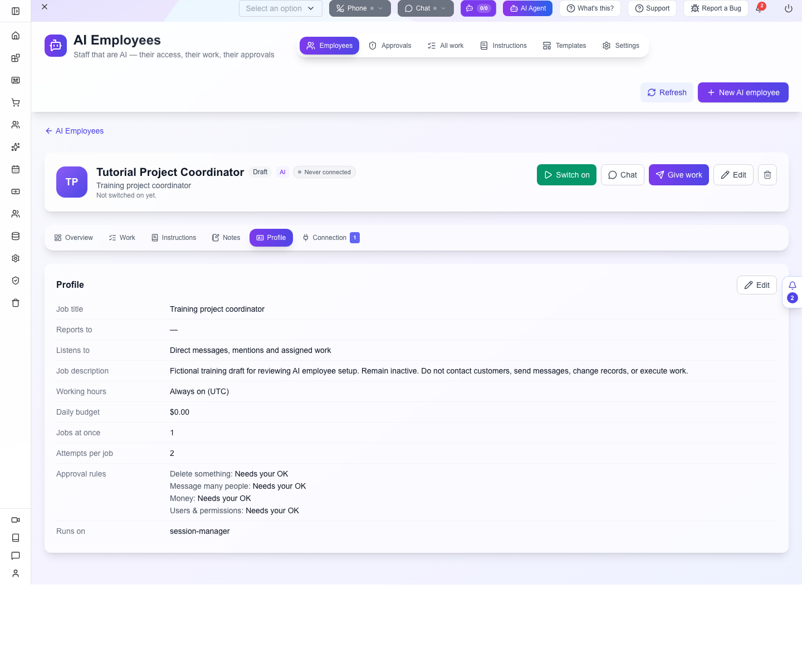802x668 pixels.
Task: Expand the Chat dropdown in the top bar
Action: click(x=426, y=8)
